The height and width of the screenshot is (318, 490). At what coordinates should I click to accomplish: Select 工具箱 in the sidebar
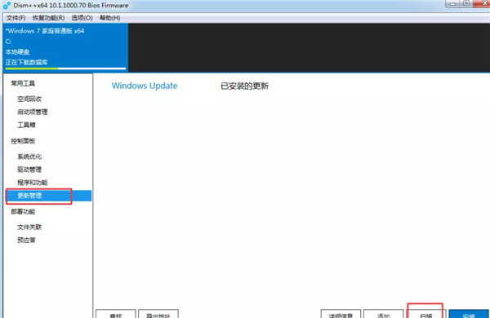click(26, 125)
